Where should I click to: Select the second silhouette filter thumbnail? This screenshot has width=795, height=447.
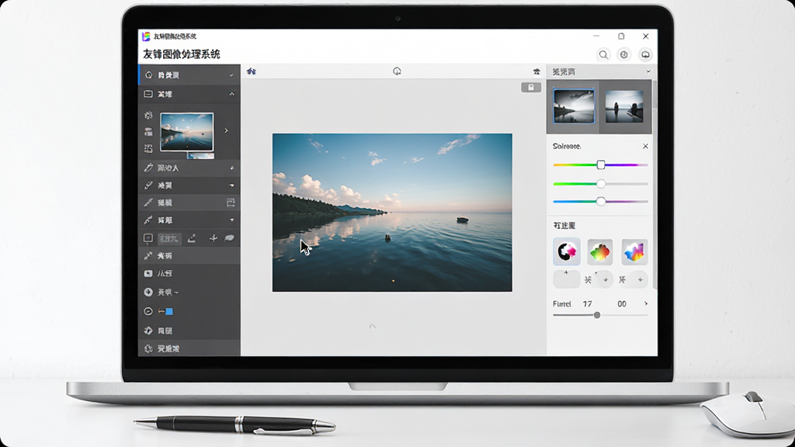coord(624,106)
